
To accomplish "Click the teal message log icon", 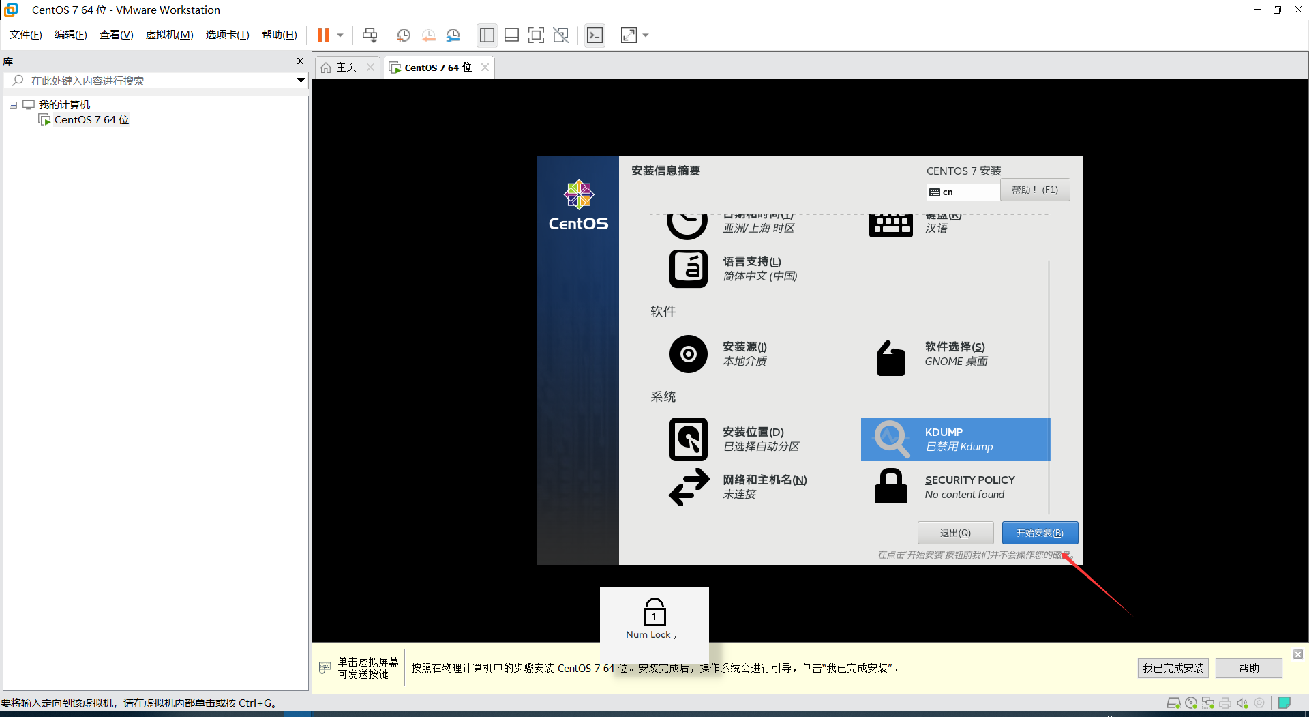I will pos(1284,703).
